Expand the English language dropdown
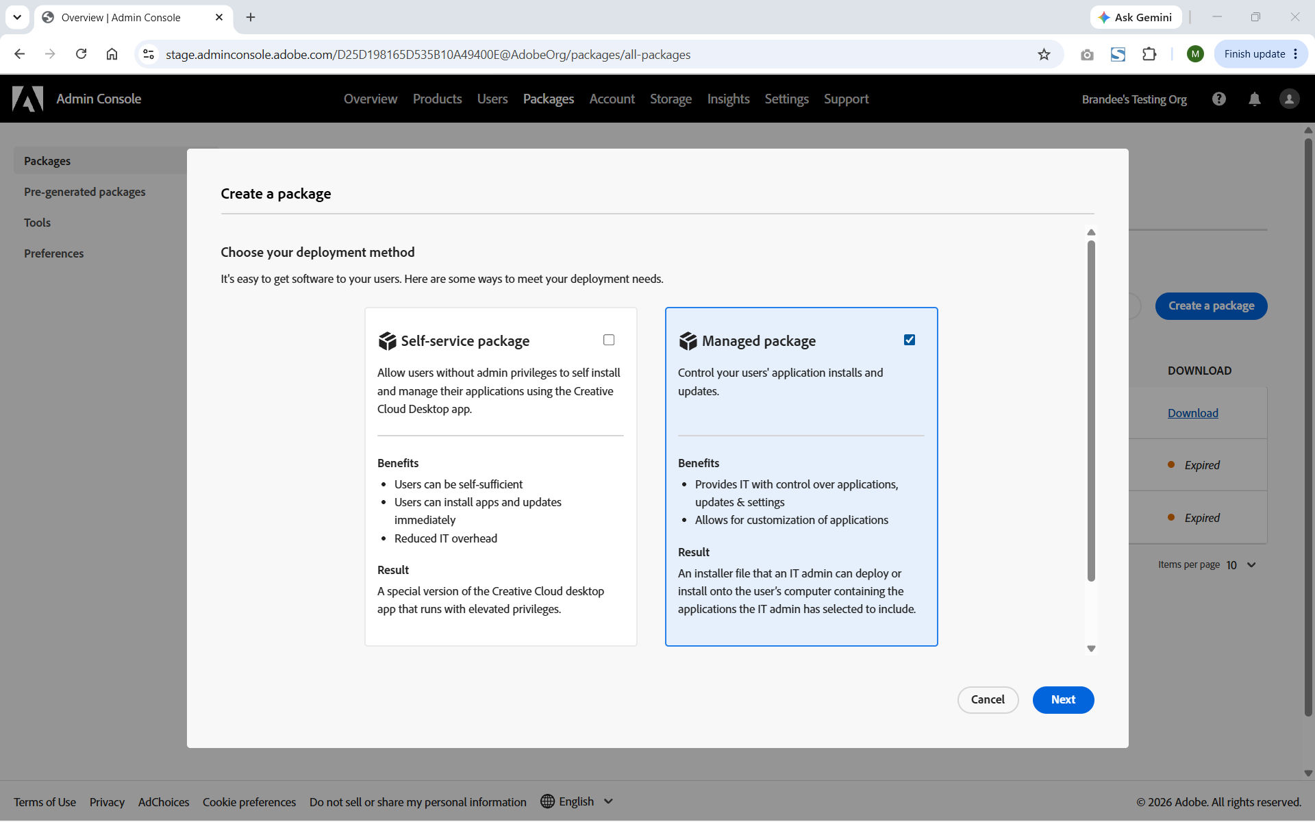The height and width of the screenshot is (822, 1315). tap(576, 801)
